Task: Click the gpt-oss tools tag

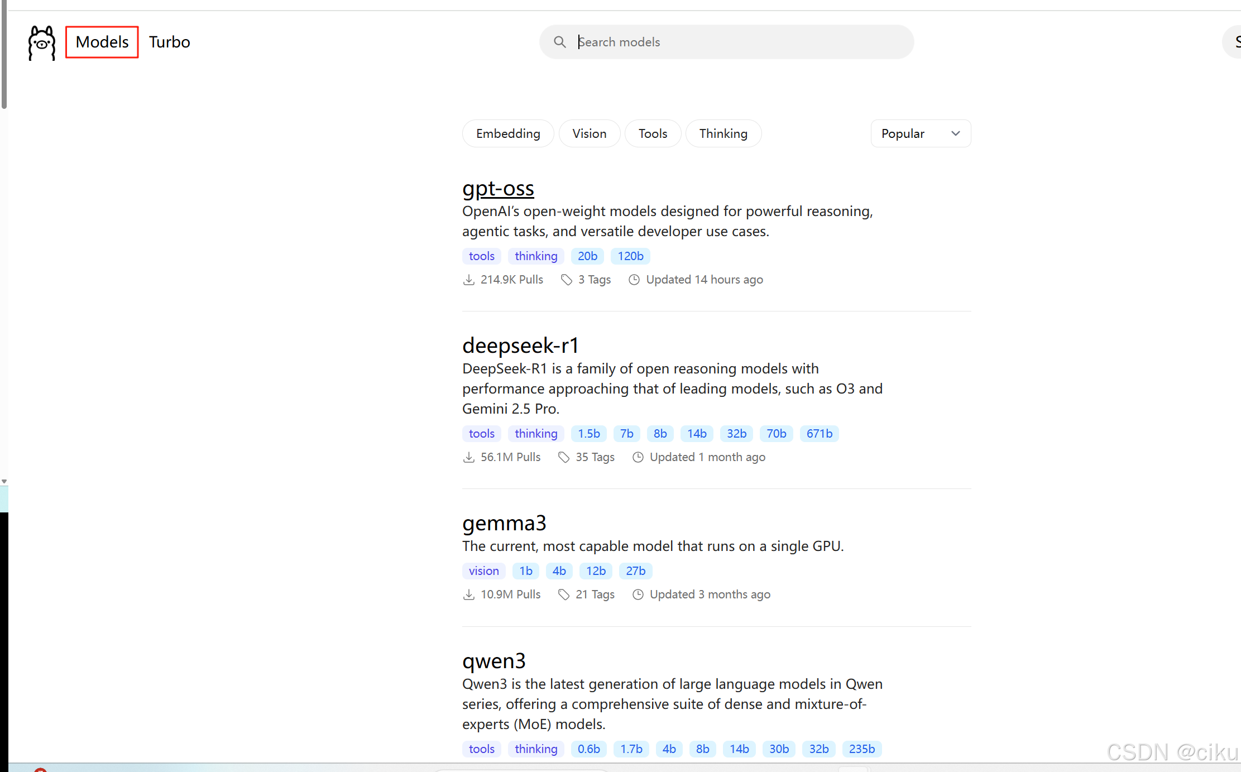Action: (x=482, y=256)
